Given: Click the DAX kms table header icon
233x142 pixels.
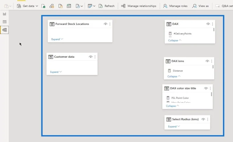Looking at the screenshot, I should click(168, 61).
